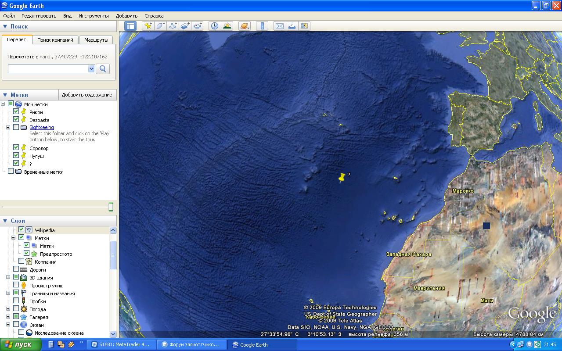Image resolution: width=562 pixels, height=351 pixels.
Task: Collapse the Поиск panel header arrow
Action: click(5, 26)
